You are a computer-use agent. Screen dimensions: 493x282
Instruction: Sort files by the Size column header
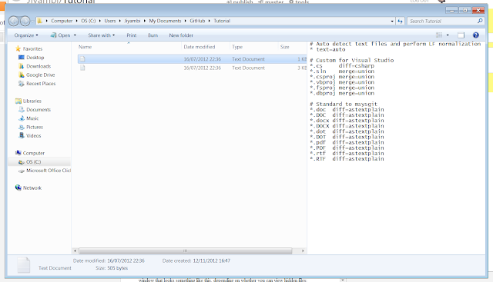(284, 47)
